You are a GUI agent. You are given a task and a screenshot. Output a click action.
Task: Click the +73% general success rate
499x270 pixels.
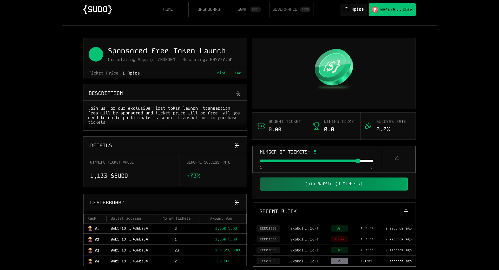point(194,176)
